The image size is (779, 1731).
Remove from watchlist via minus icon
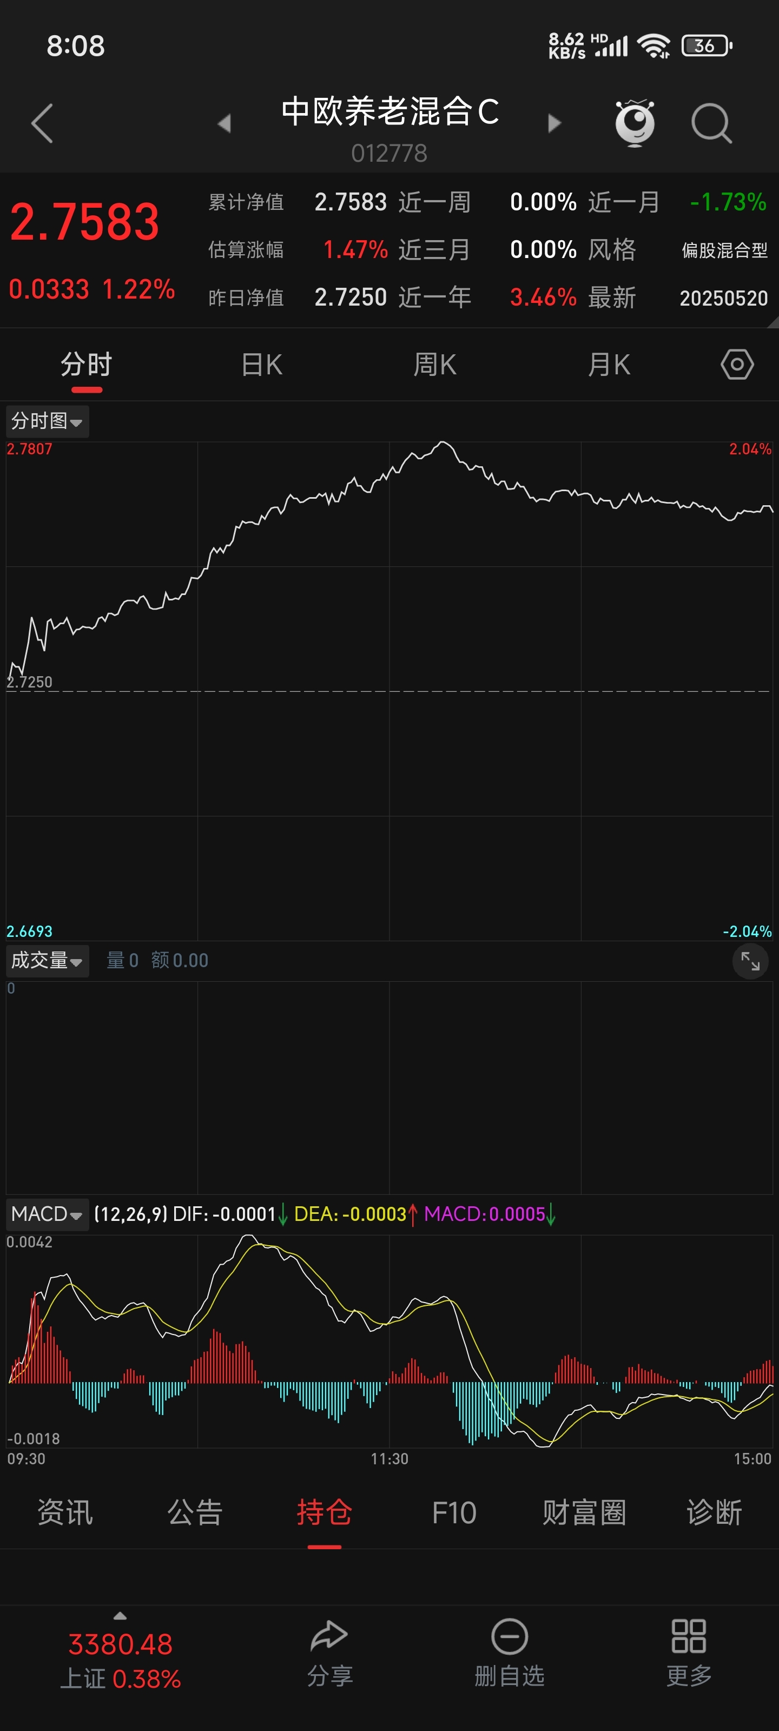[510, 1636]
